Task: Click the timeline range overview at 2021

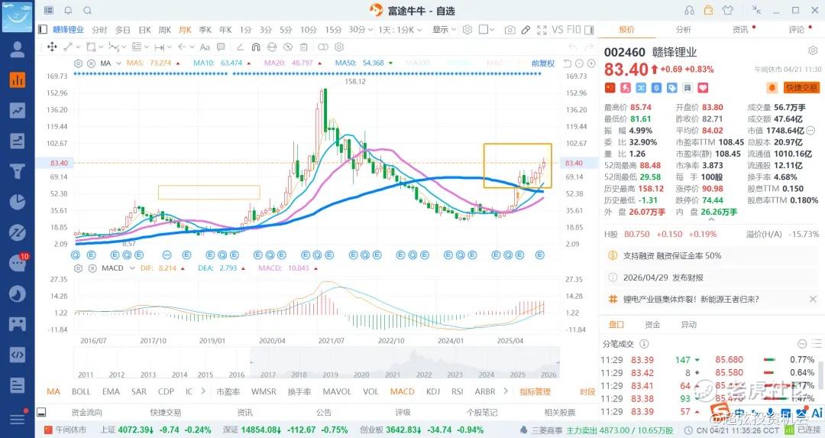Action: 393,375
